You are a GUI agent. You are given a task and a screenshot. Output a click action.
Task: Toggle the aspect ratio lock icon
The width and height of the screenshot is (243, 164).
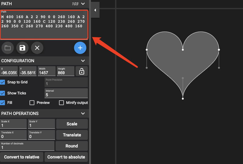click(82, 71)
